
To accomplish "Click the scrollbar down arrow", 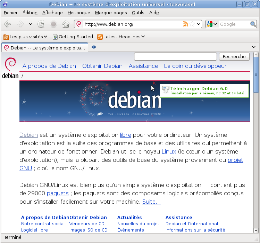I will tap(256, 230).
